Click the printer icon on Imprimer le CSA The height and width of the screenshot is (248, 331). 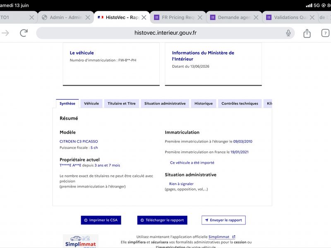coord(86,220)
